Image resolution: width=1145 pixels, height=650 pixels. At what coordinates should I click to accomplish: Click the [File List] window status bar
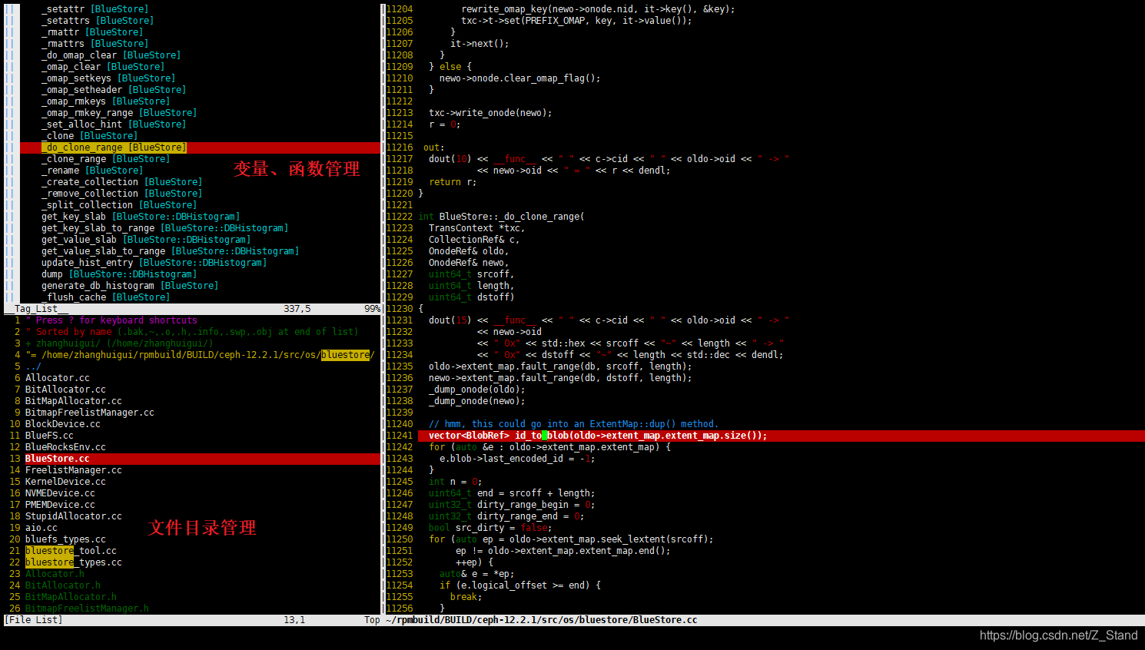pyautogui.click(x=192, y=620)
